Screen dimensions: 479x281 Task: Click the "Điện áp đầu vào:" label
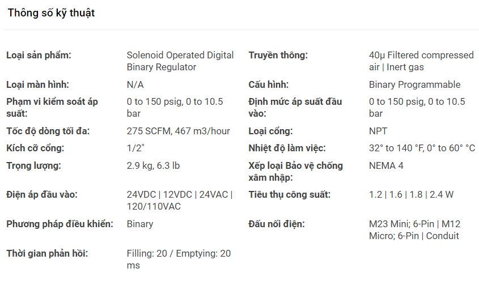[42, 195]
